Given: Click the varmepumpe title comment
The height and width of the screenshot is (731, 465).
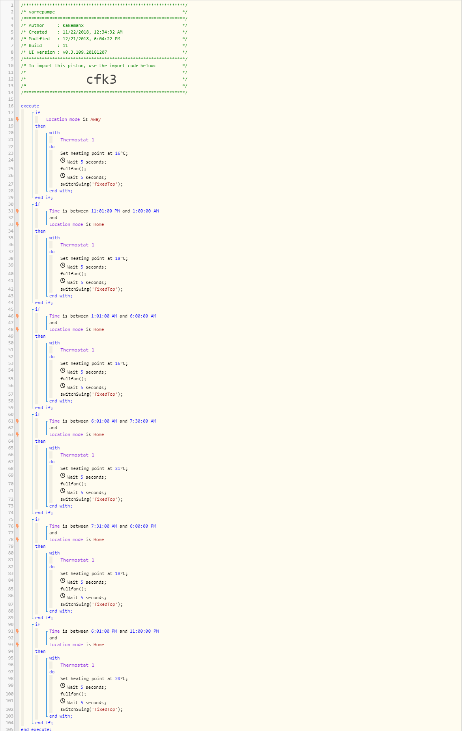Looking at the screenshot, I should (x=104, y=12).
